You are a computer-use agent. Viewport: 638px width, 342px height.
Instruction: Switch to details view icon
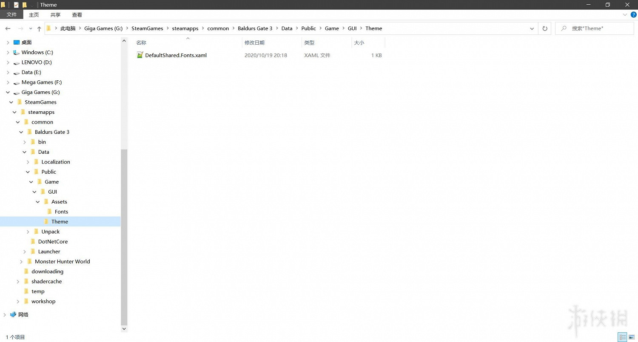[x=623, y=337]
